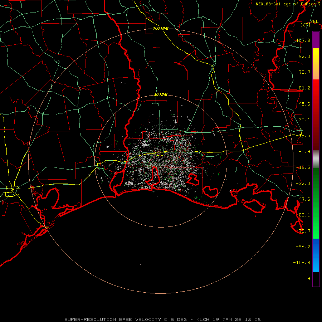Click the 107.8 value on the scale
This screenshot has height=322, width=322.
303,40
